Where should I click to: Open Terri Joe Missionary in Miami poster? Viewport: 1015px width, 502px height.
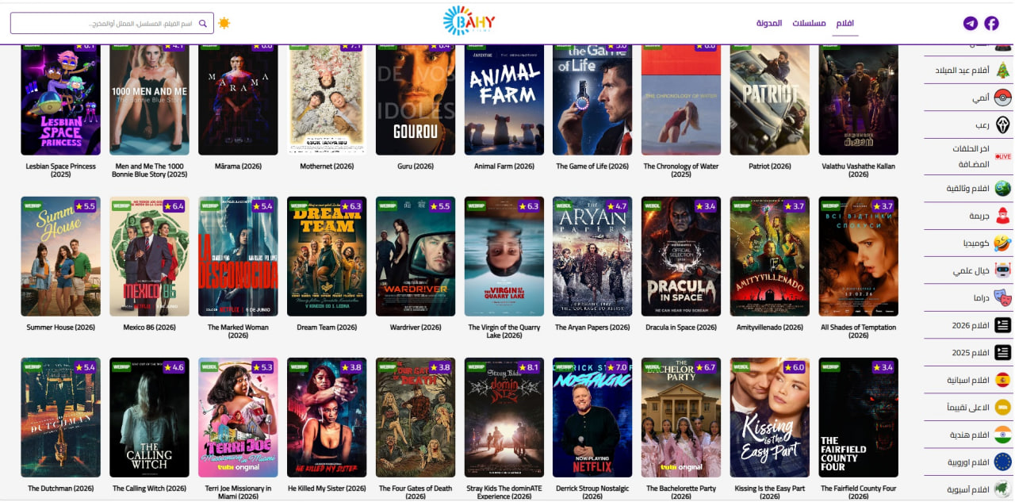click(x=238, y=417)
